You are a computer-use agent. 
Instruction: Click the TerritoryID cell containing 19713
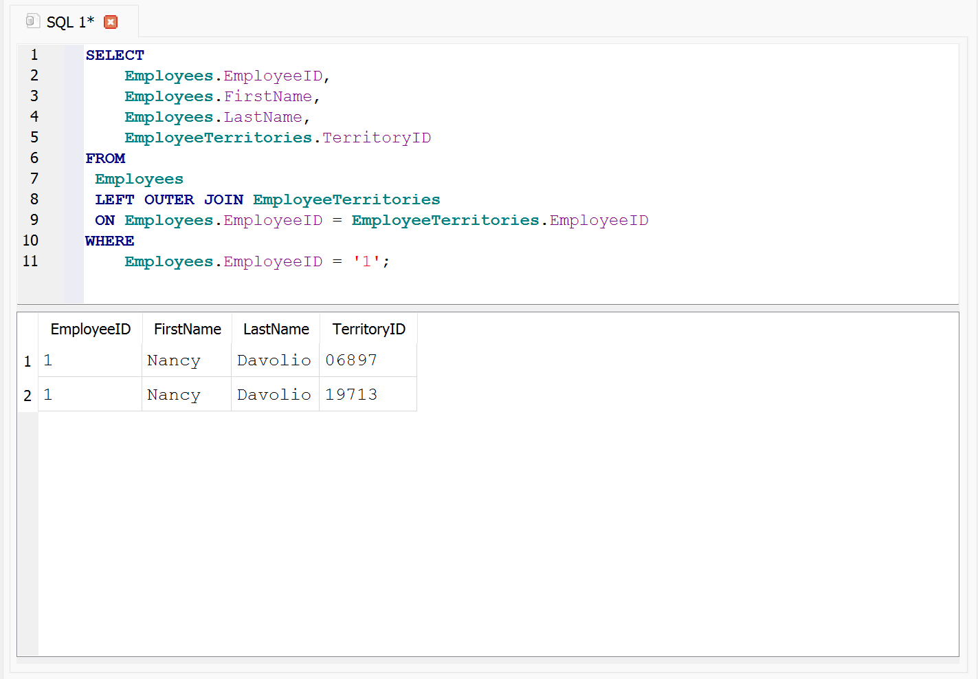[351, 395]
